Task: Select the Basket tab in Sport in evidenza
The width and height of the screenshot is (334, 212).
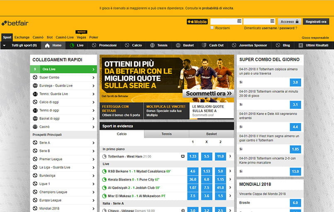Action: point(211,134)
